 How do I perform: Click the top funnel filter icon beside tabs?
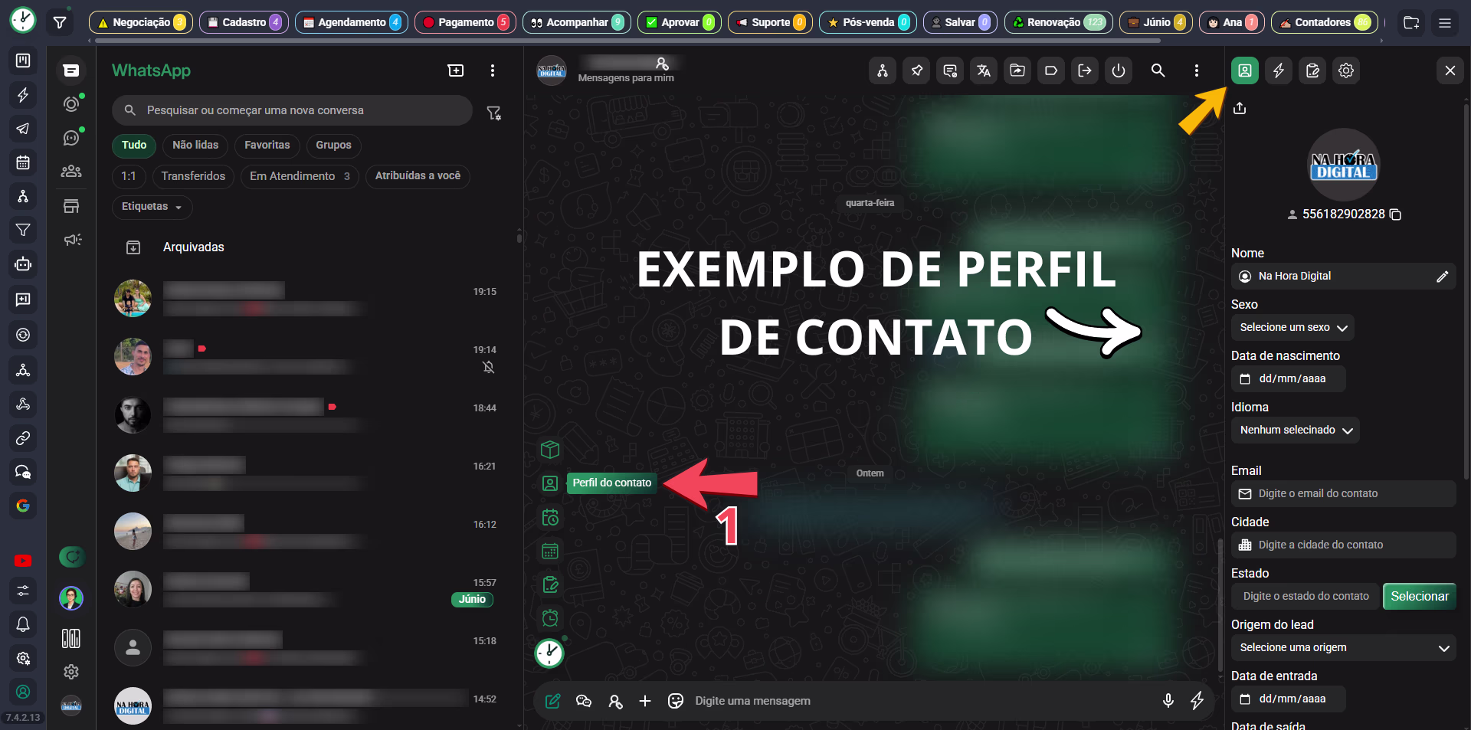60,22
